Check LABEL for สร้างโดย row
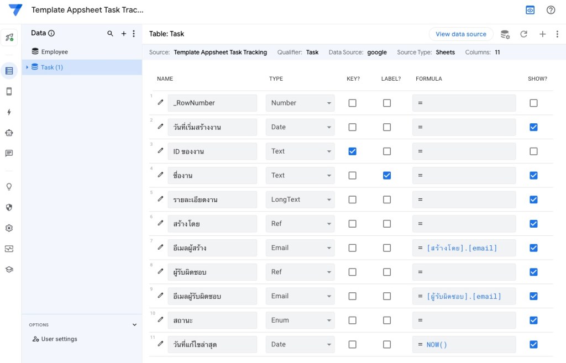 pos(386,224)
